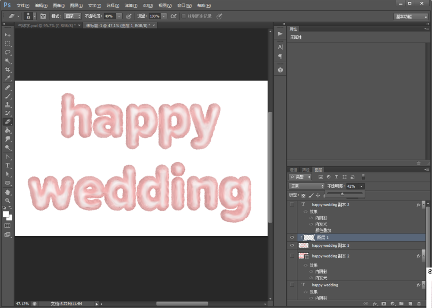Show the happy wedding 副本 3 layer
The image size is (432, 308).
tap(292, 204)
